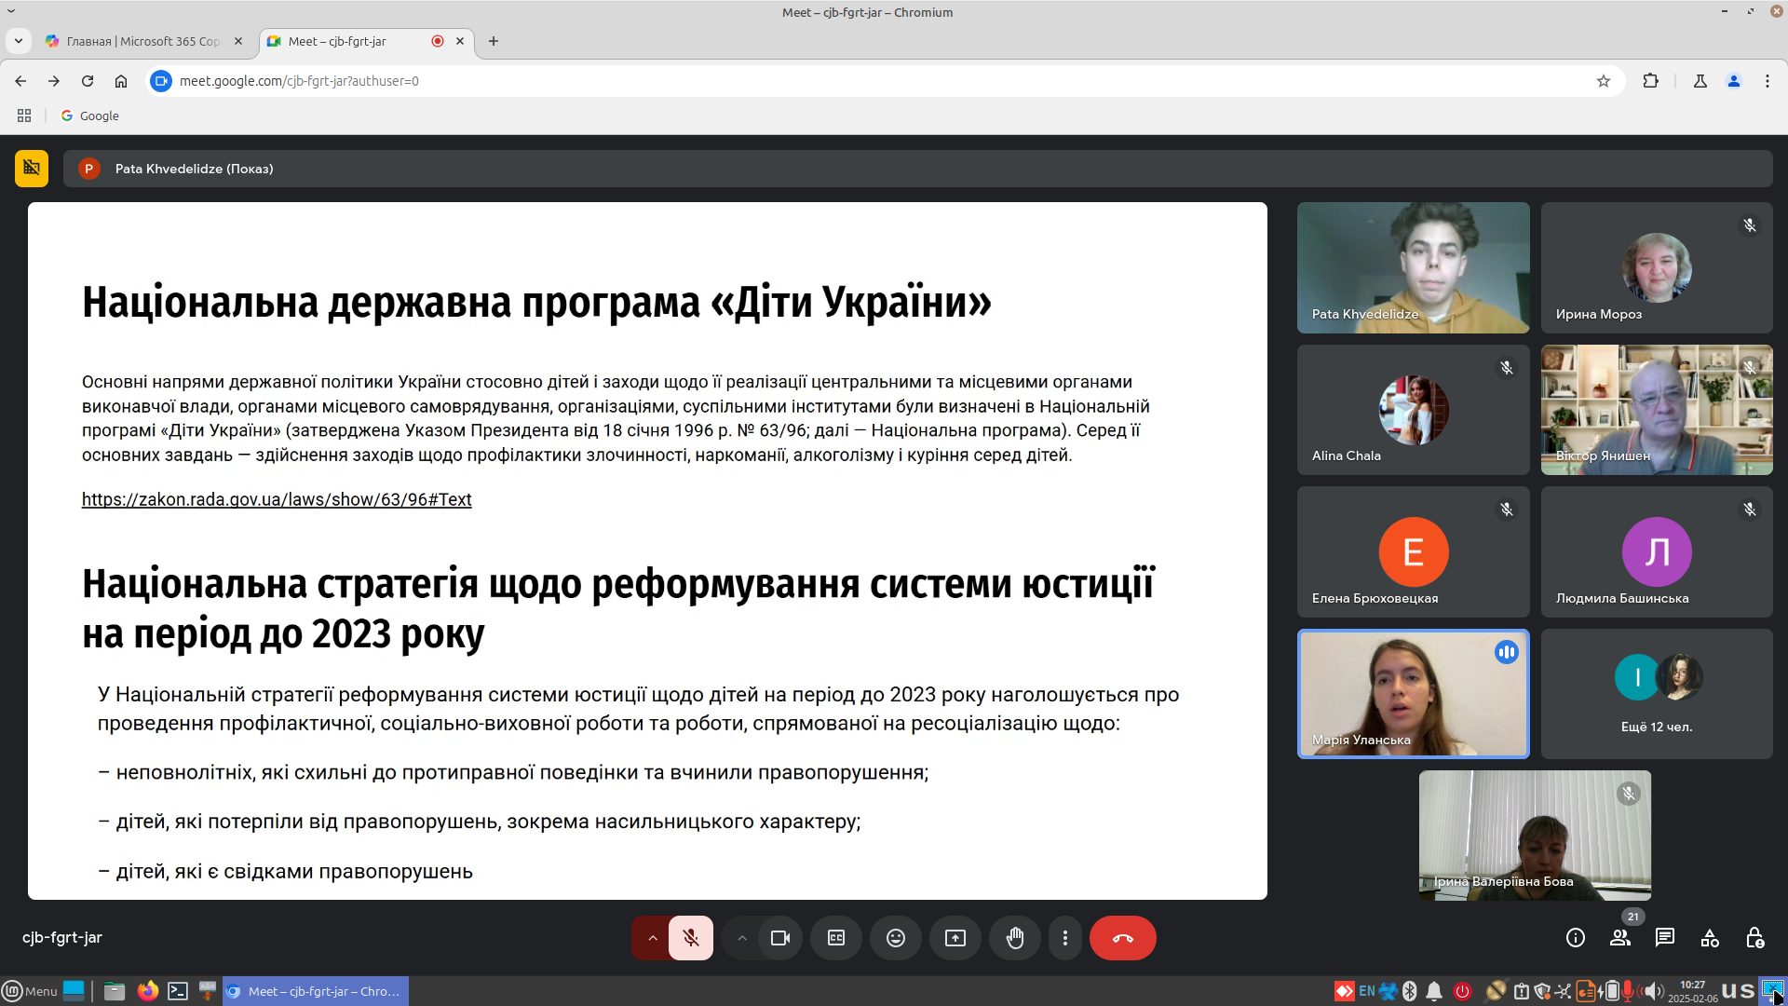The image size is (1788, 1006).
Task: Unmute the microphone
Action: tap(691, 938)
